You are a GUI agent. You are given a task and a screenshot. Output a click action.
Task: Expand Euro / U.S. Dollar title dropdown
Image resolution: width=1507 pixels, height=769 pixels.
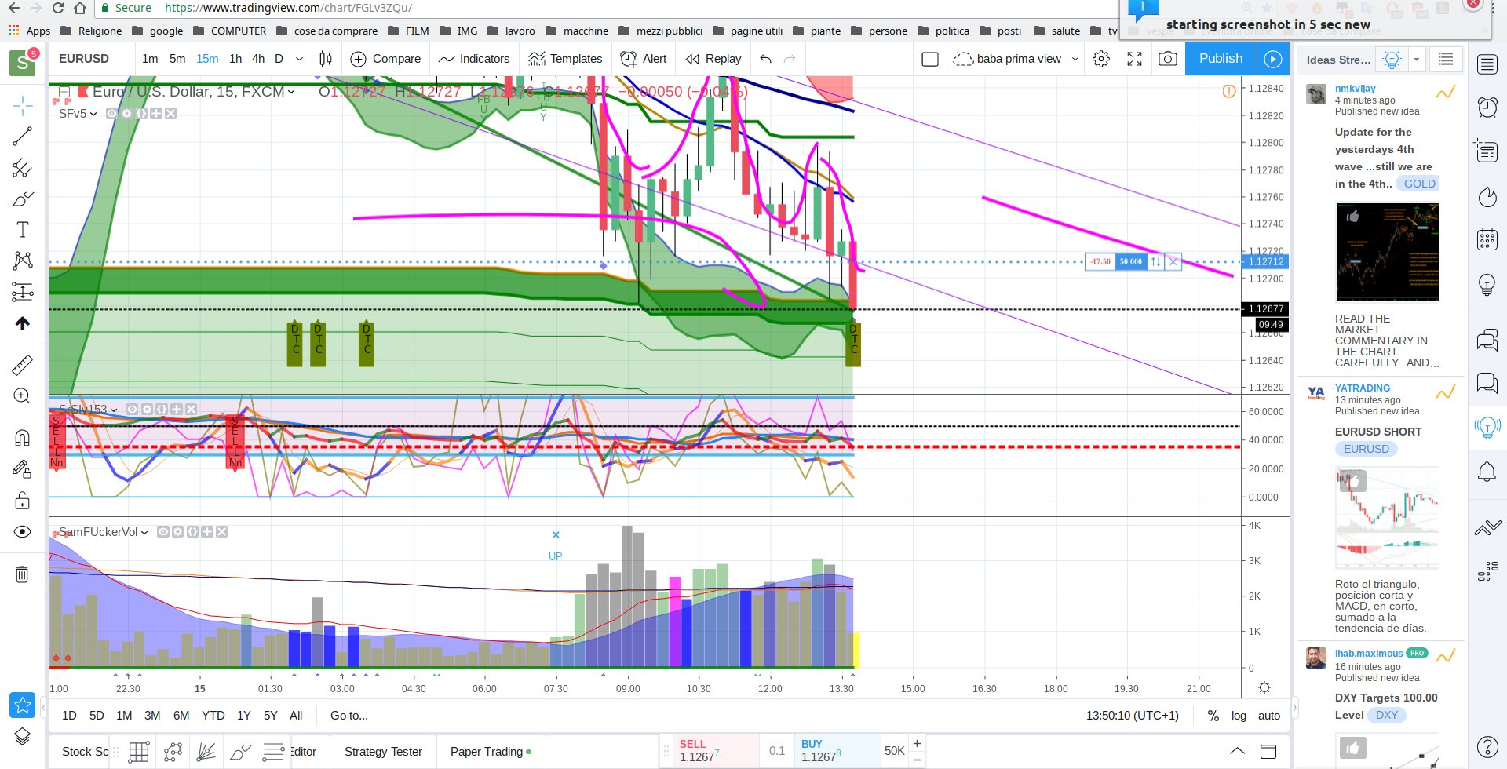[x=292, y=92]
